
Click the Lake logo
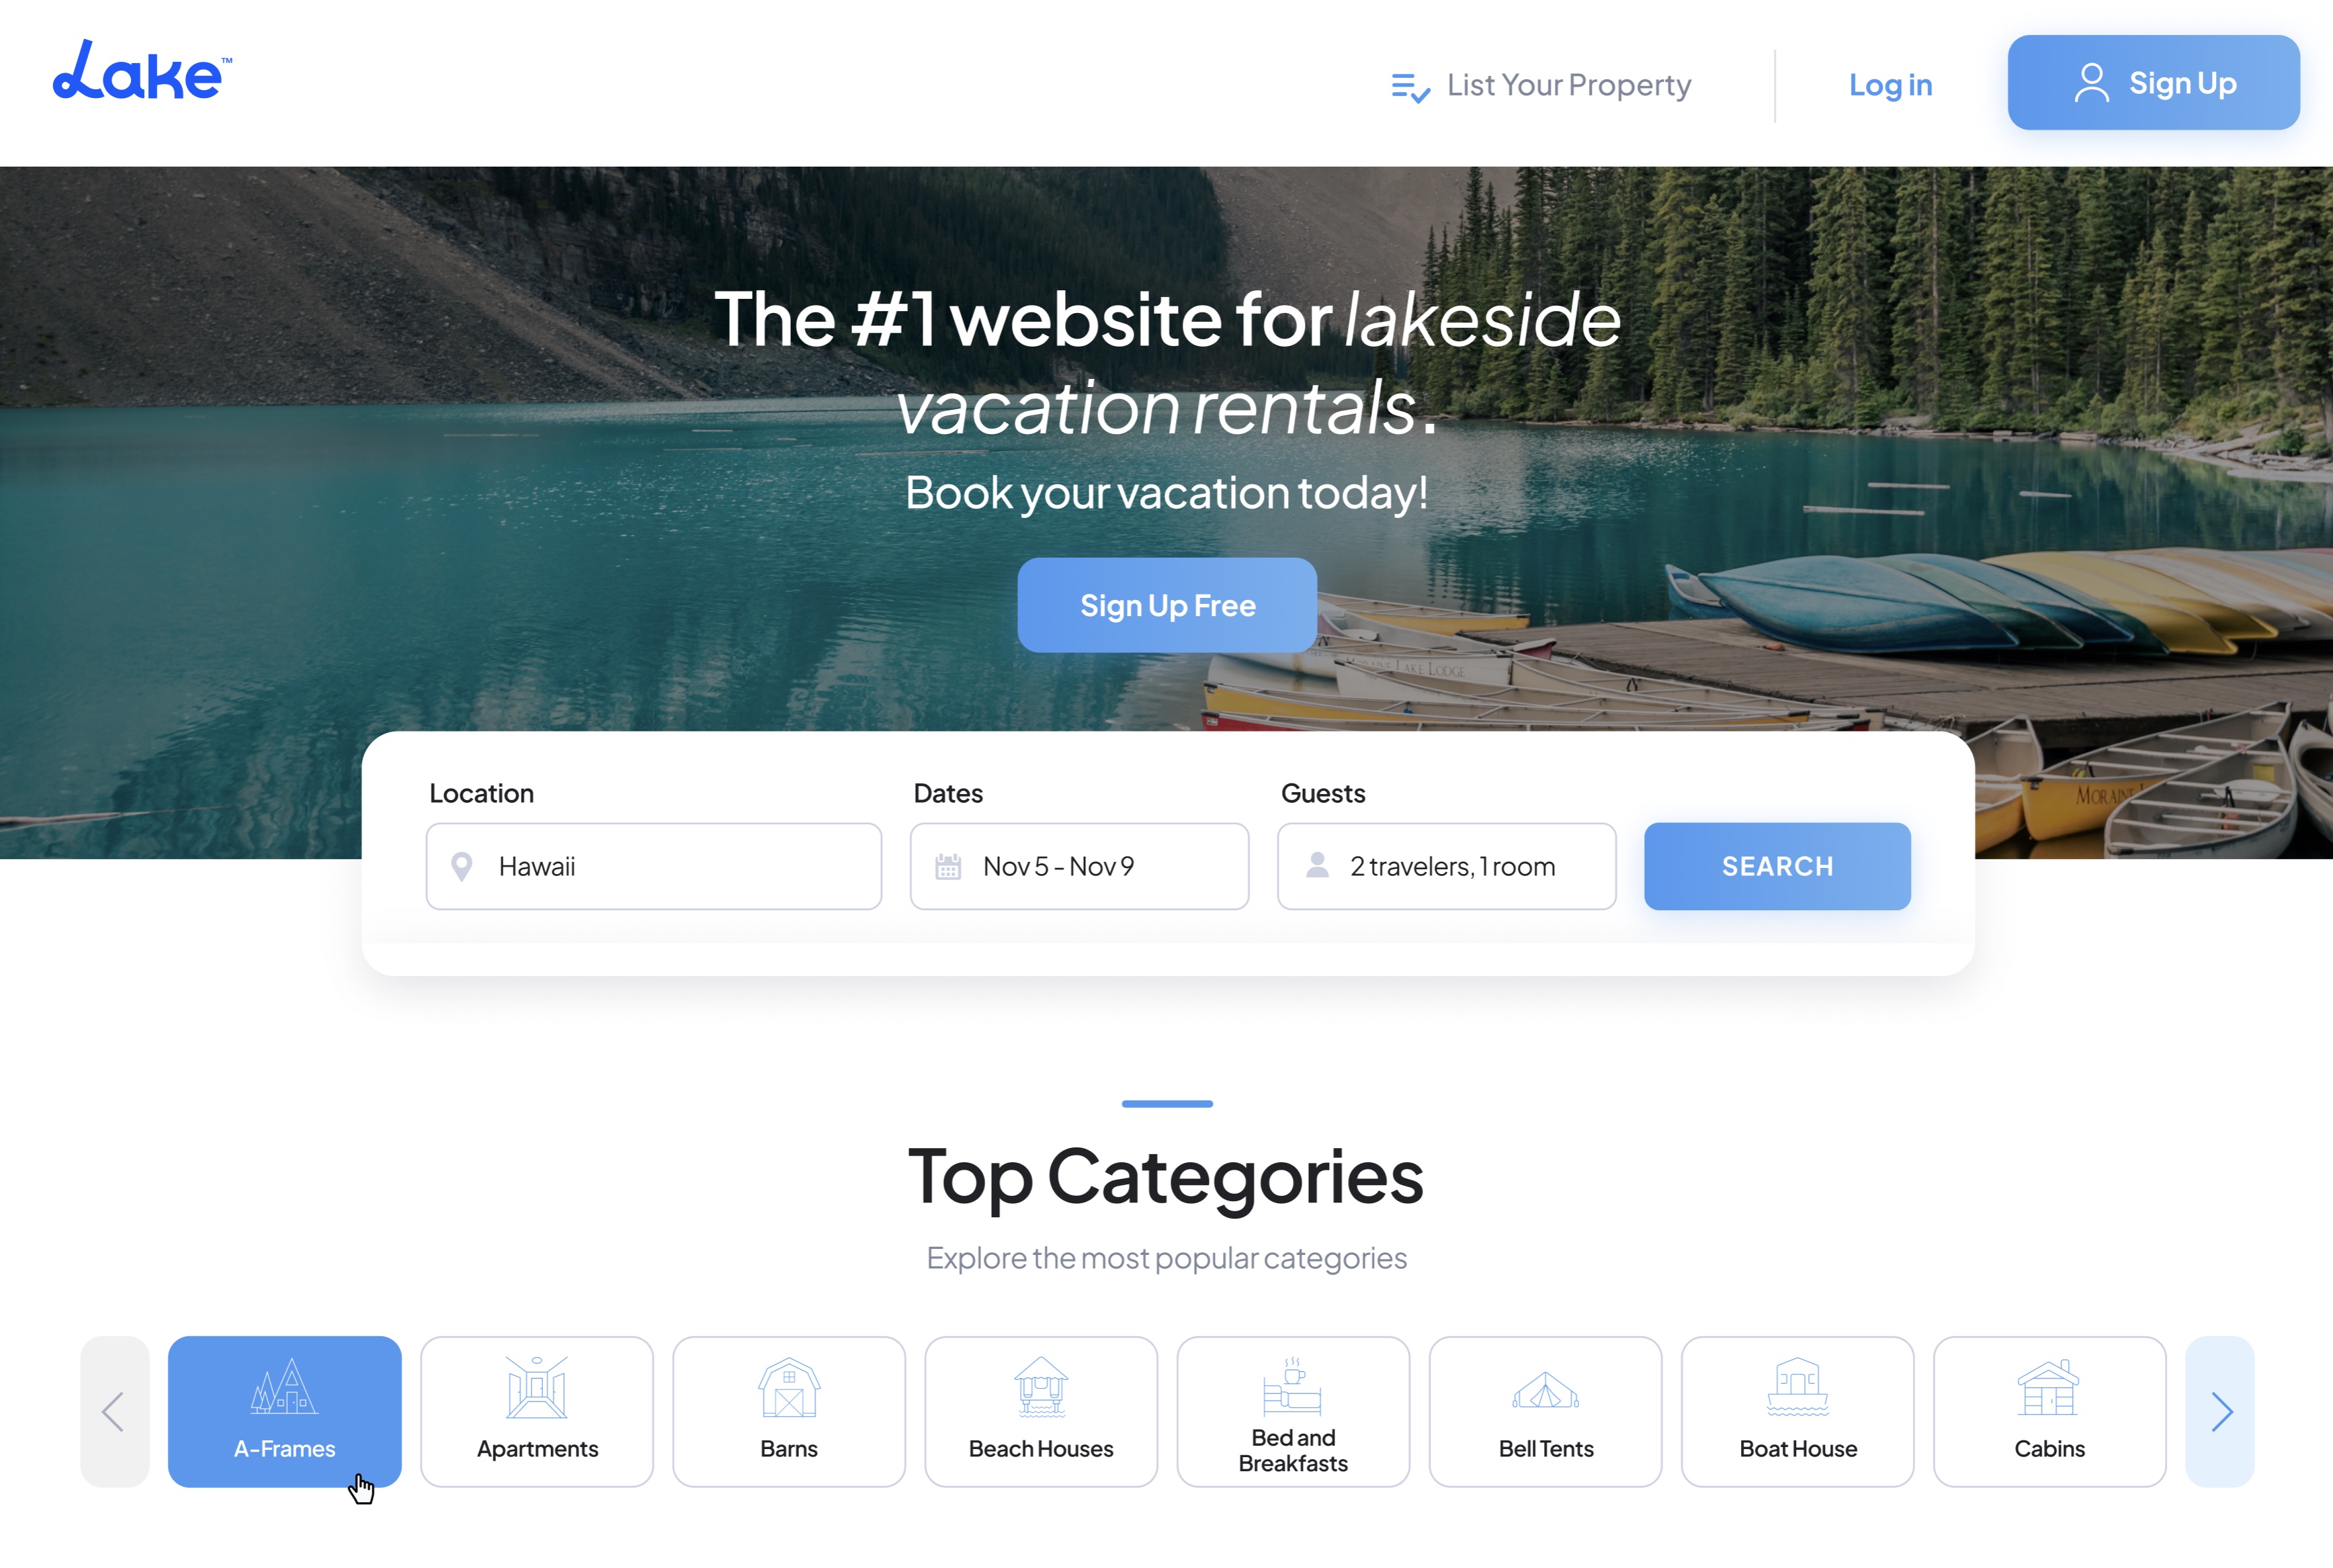pos(142,71)
